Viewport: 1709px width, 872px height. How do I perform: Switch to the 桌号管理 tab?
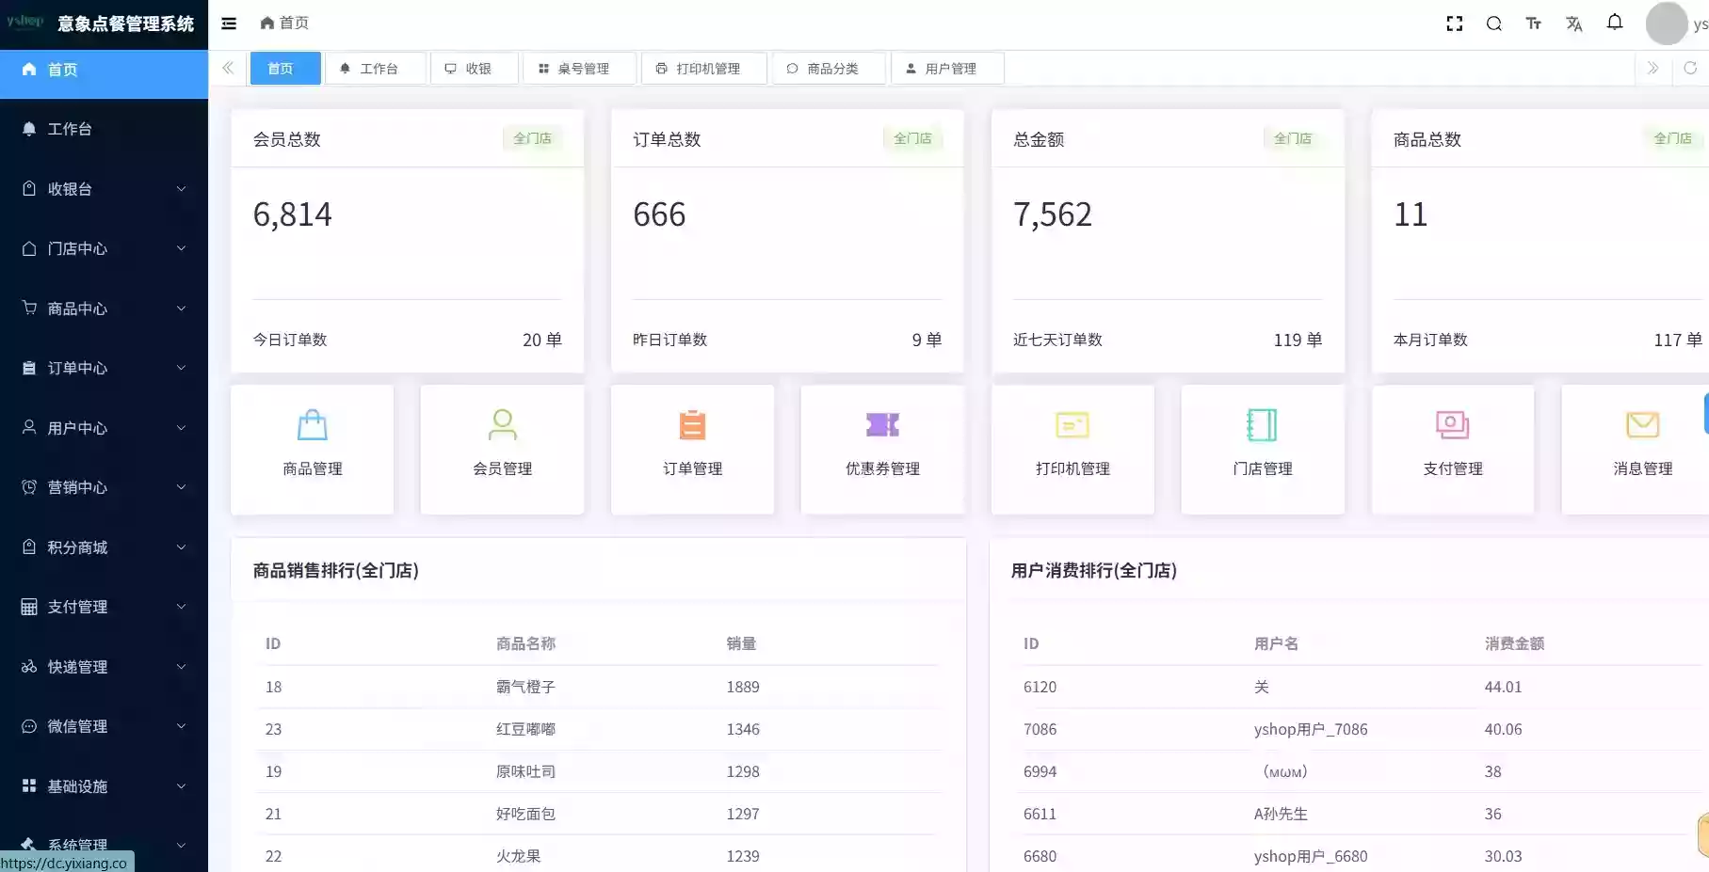point(579,68)
